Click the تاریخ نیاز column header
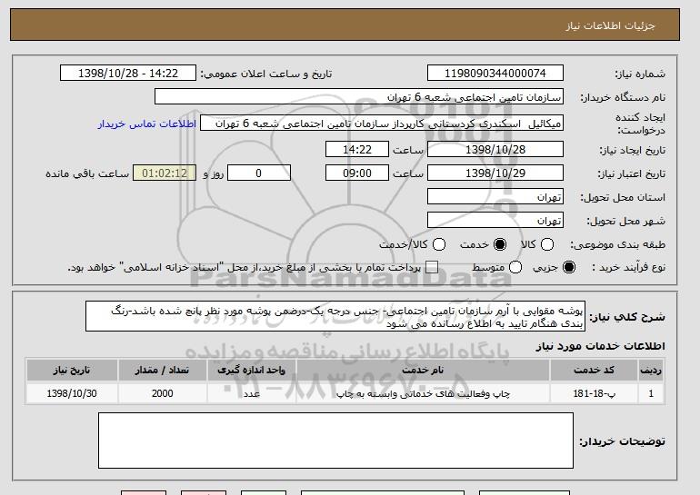This screenshot has height=495, width=700. point(72,371)
